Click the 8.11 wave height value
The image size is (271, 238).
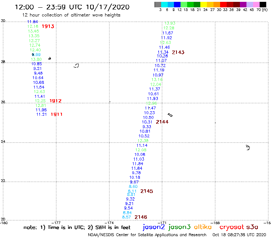tap(132, 191)
